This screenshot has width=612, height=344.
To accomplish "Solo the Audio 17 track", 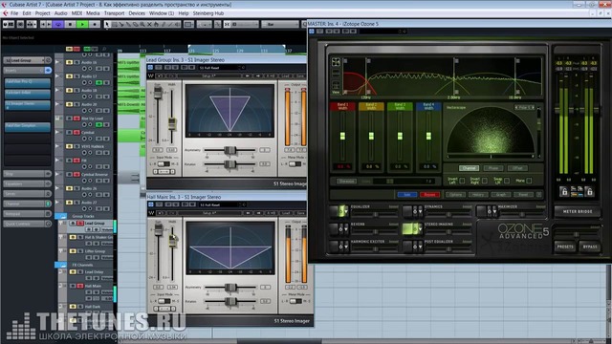I will pyautogui.click(x=76, y=76).
